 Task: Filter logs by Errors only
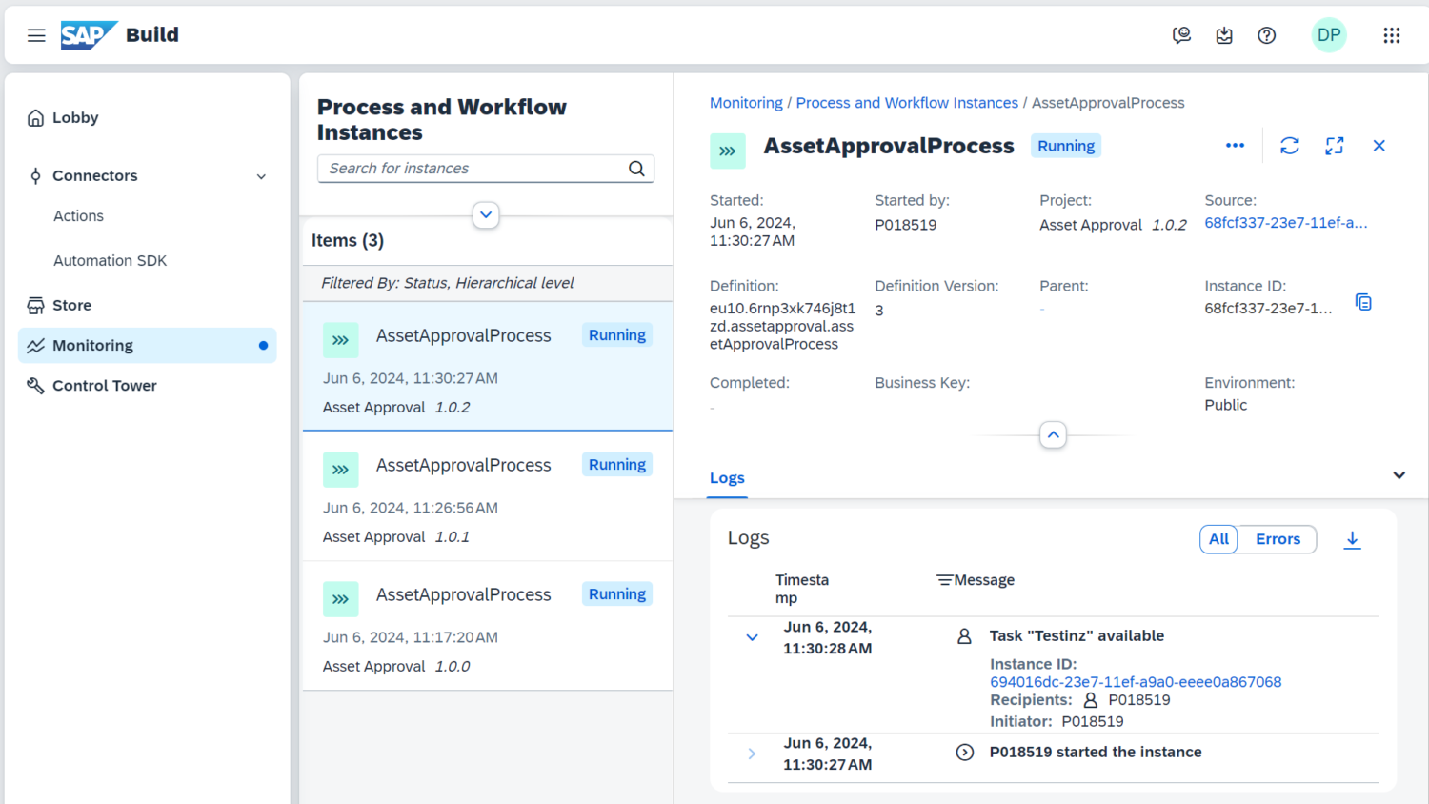[x=1277, y=539]
